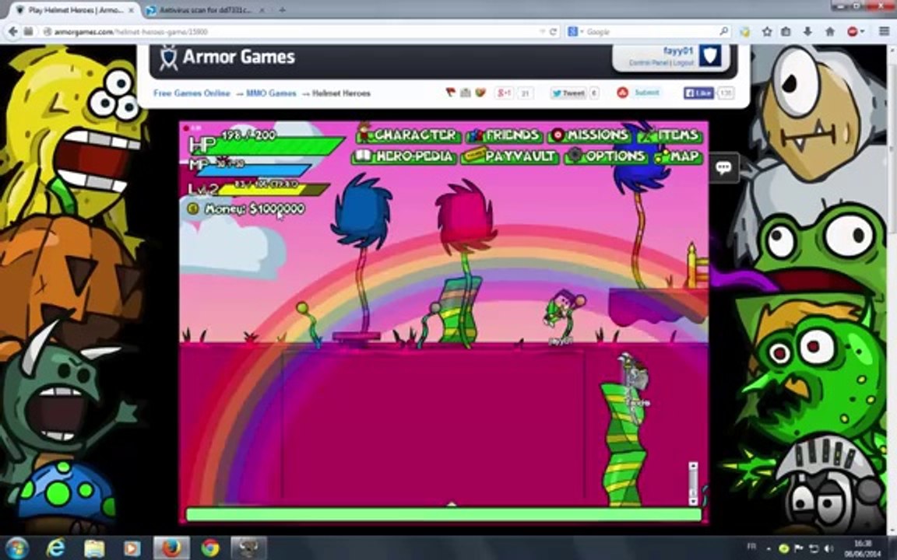This screenshot has width=897, height=560.
Task: Open the Control Panel link
Action: point(649,63)
